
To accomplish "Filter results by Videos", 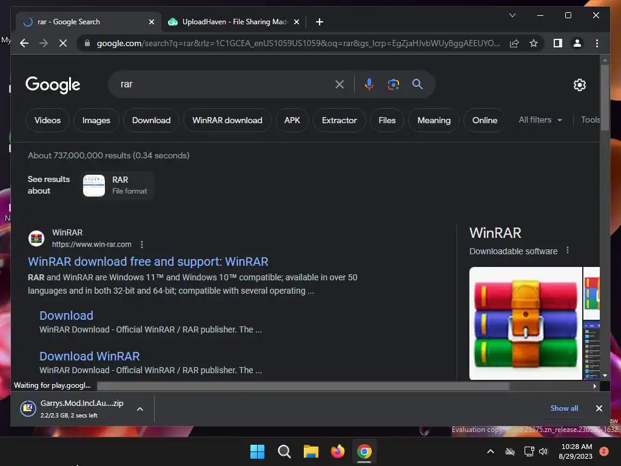I will (x=47, y=120).
